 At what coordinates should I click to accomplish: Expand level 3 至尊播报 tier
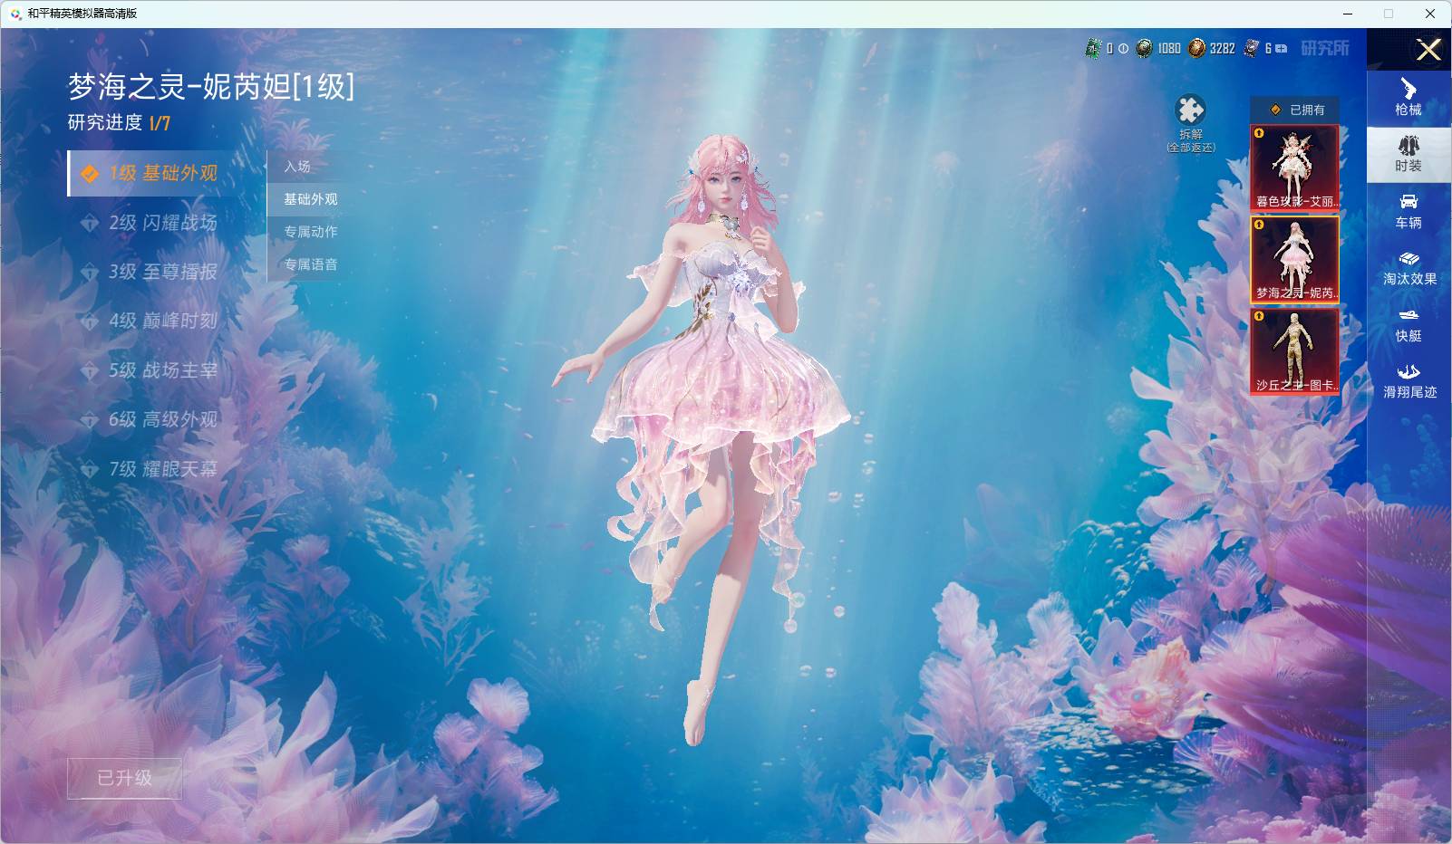click(x=163, y=272)
